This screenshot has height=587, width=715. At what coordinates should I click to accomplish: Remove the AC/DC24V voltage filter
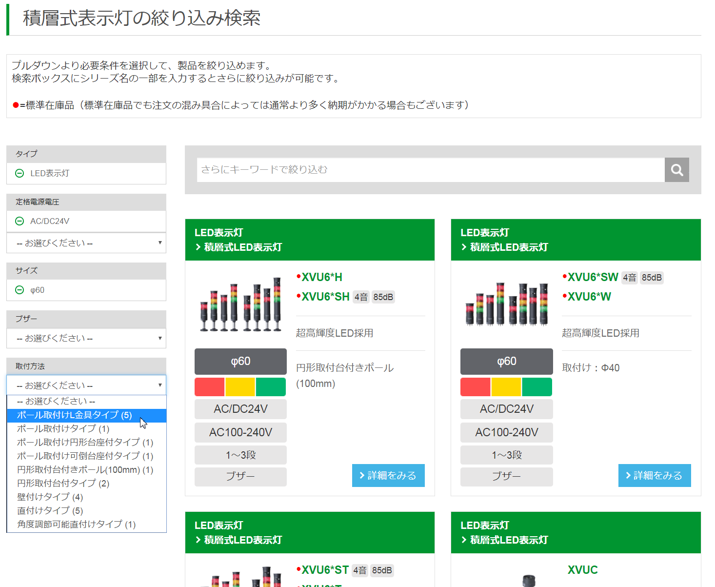pyautogui.click(x=20, y=221)
